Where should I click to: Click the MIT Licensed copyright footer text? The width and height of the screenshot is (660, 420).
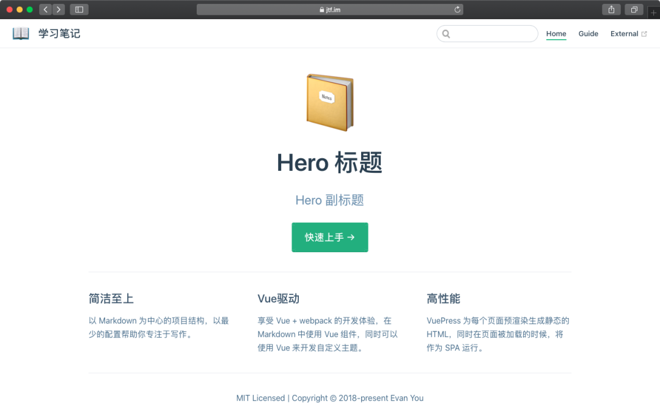click(329, 398)
